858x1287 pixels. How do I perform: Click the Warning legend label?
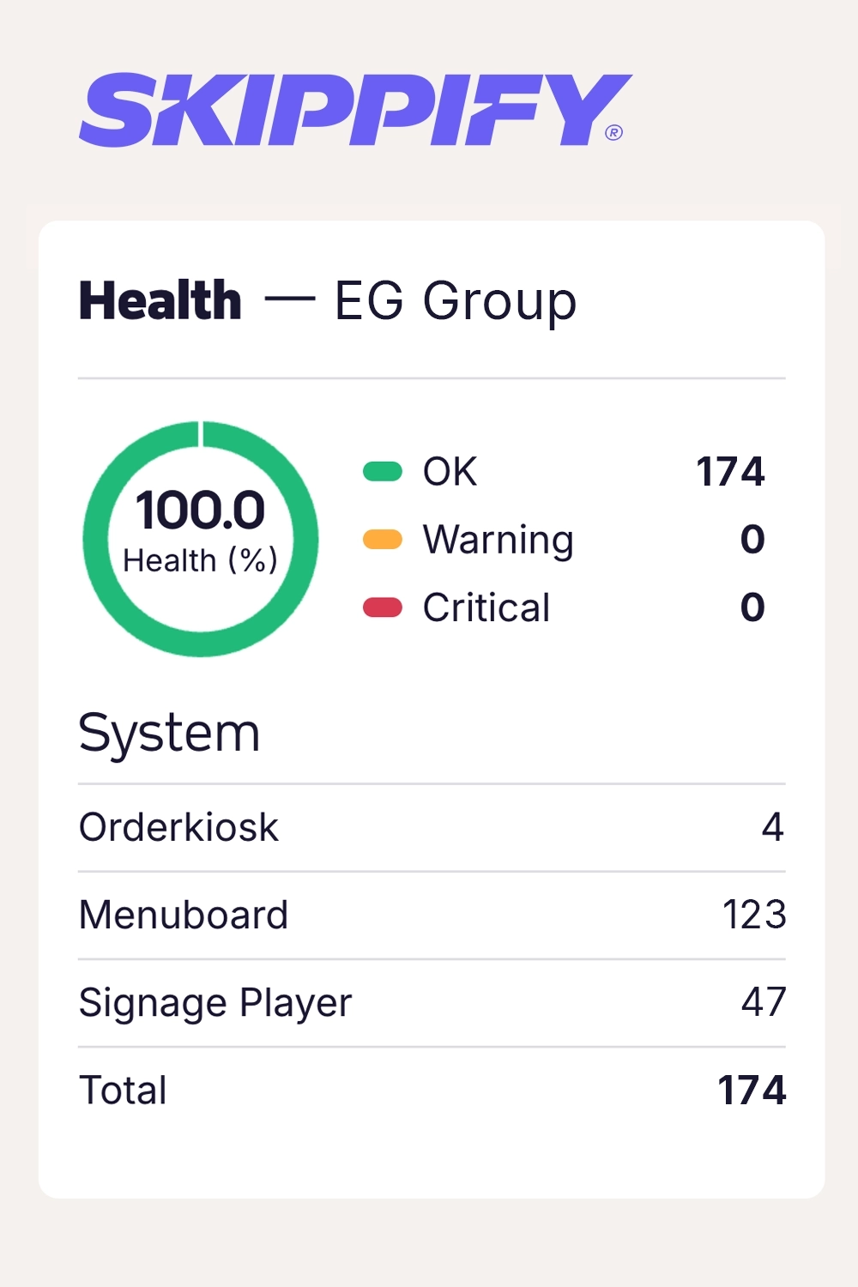tap(498, 540)
